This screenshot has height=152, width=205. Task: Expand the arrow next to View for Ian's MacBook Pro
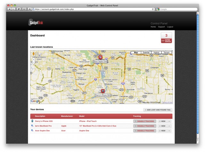point(169,126)
